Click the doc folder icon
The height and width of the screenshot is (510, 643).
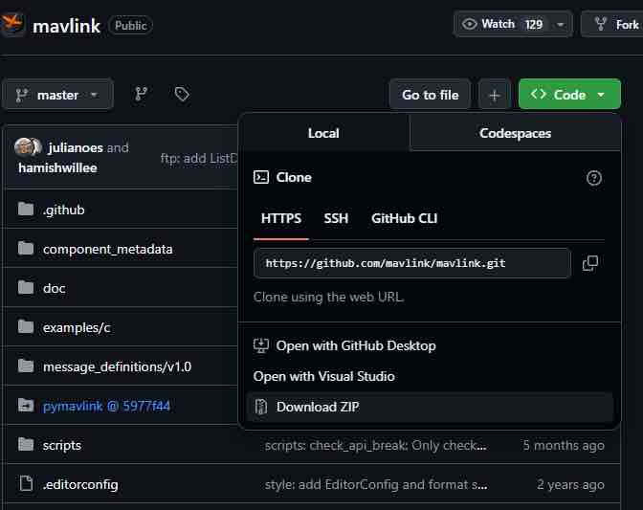tap(26, 287)
